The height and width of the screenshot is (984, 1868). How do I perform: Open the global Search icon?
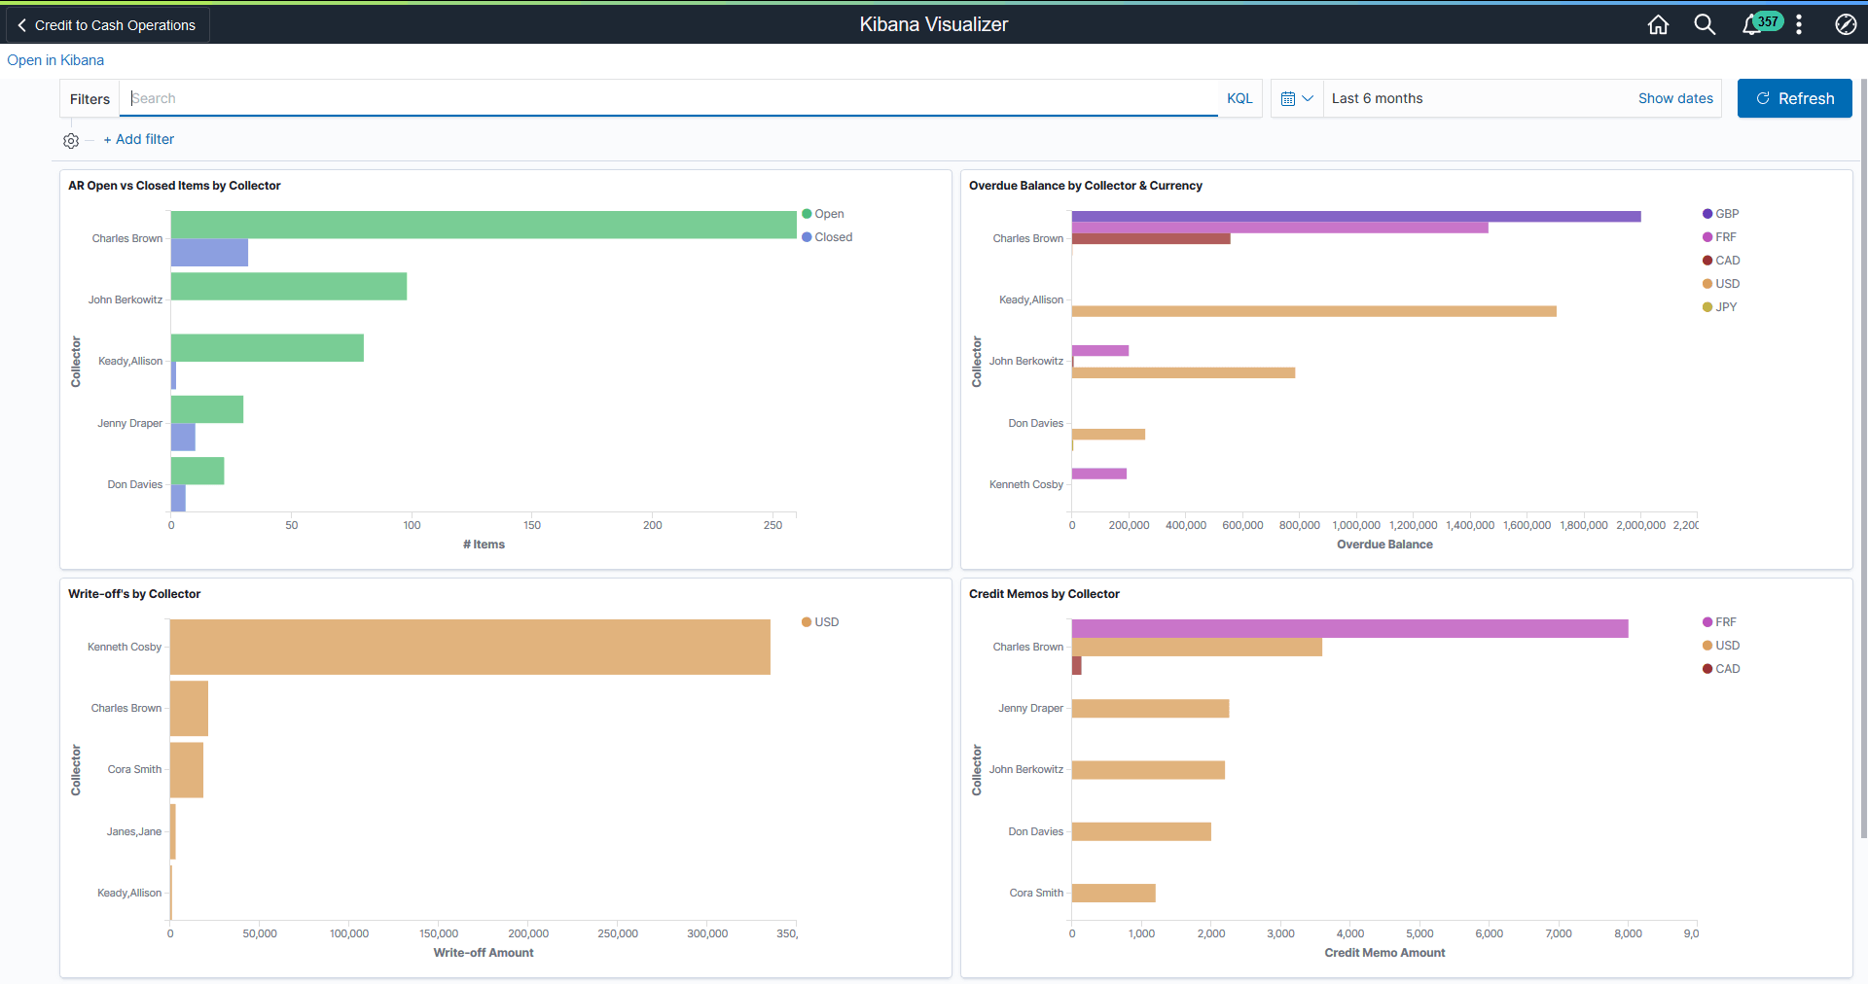point(1705,24)
